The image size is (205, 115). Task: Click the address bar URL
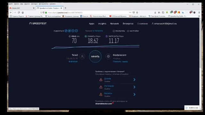65,12
